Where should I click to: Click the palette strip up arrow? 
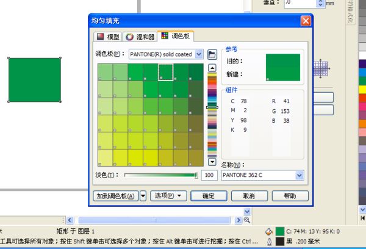click(x=212, y=68)
